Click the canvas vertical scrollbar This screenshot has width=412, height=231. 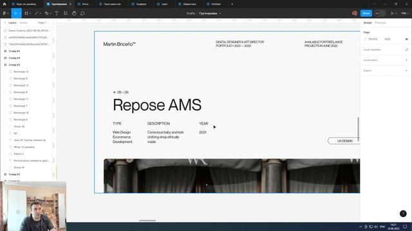click(x=358, y=129)
